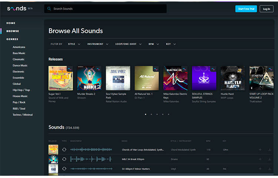Click the Log In button

click(267, 9)
